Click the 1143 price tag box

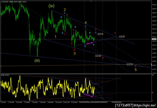click(x=129, y=64)
